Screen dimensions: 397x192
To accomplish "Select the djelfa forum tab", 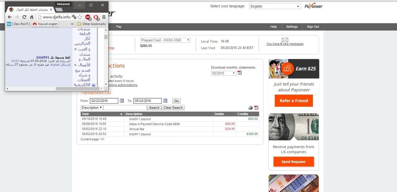I will click(x=30, y=10).
